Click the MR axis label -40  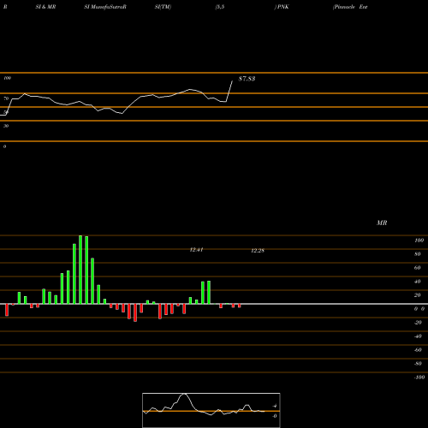point(418,336)
